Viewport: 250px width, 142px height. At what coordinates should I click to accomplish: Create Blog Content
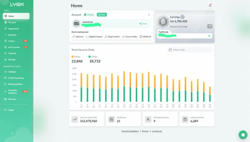coord(112,37)
